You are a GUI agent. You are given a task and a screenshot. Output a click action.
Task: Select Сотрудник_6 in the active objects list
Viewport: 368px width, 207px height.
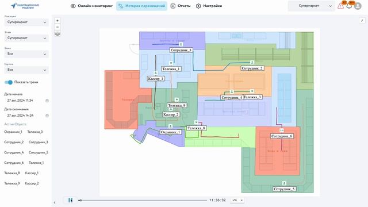coord(14,163)
